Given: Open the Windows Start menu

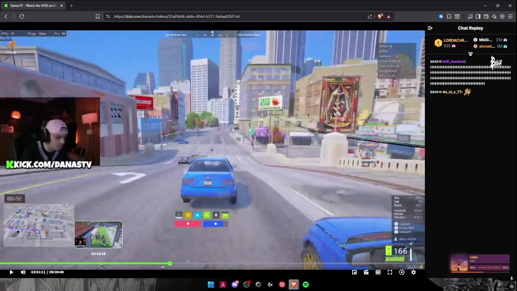Looking at the screenshot, I should point(211,285).
